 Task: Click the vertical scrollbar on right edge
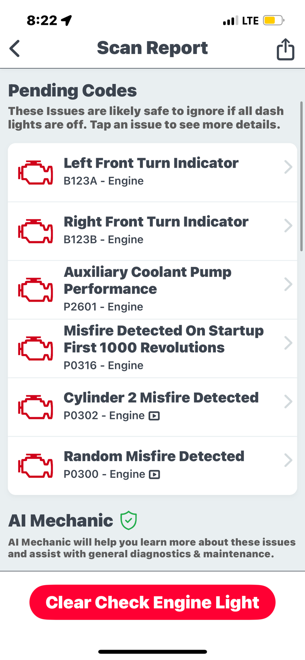pos(301,176)
